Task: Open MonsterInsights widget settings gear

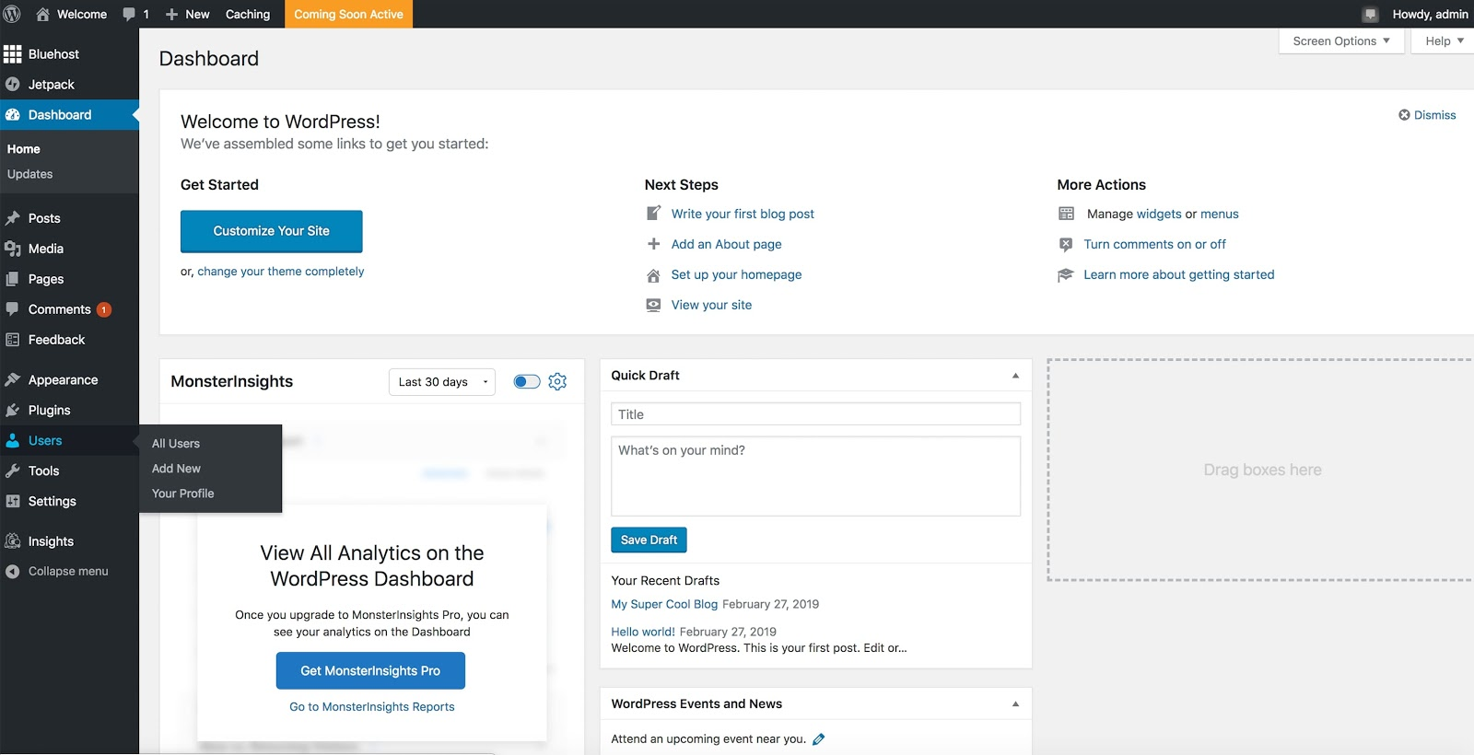Action: click(x=557, y=382)
